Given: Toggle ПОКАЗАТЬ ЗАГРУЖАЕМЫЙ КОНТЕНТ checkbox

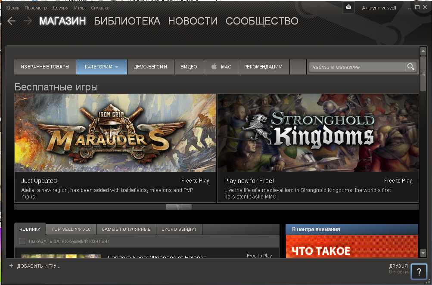Looking at the screenshot, I should [22, 241].
